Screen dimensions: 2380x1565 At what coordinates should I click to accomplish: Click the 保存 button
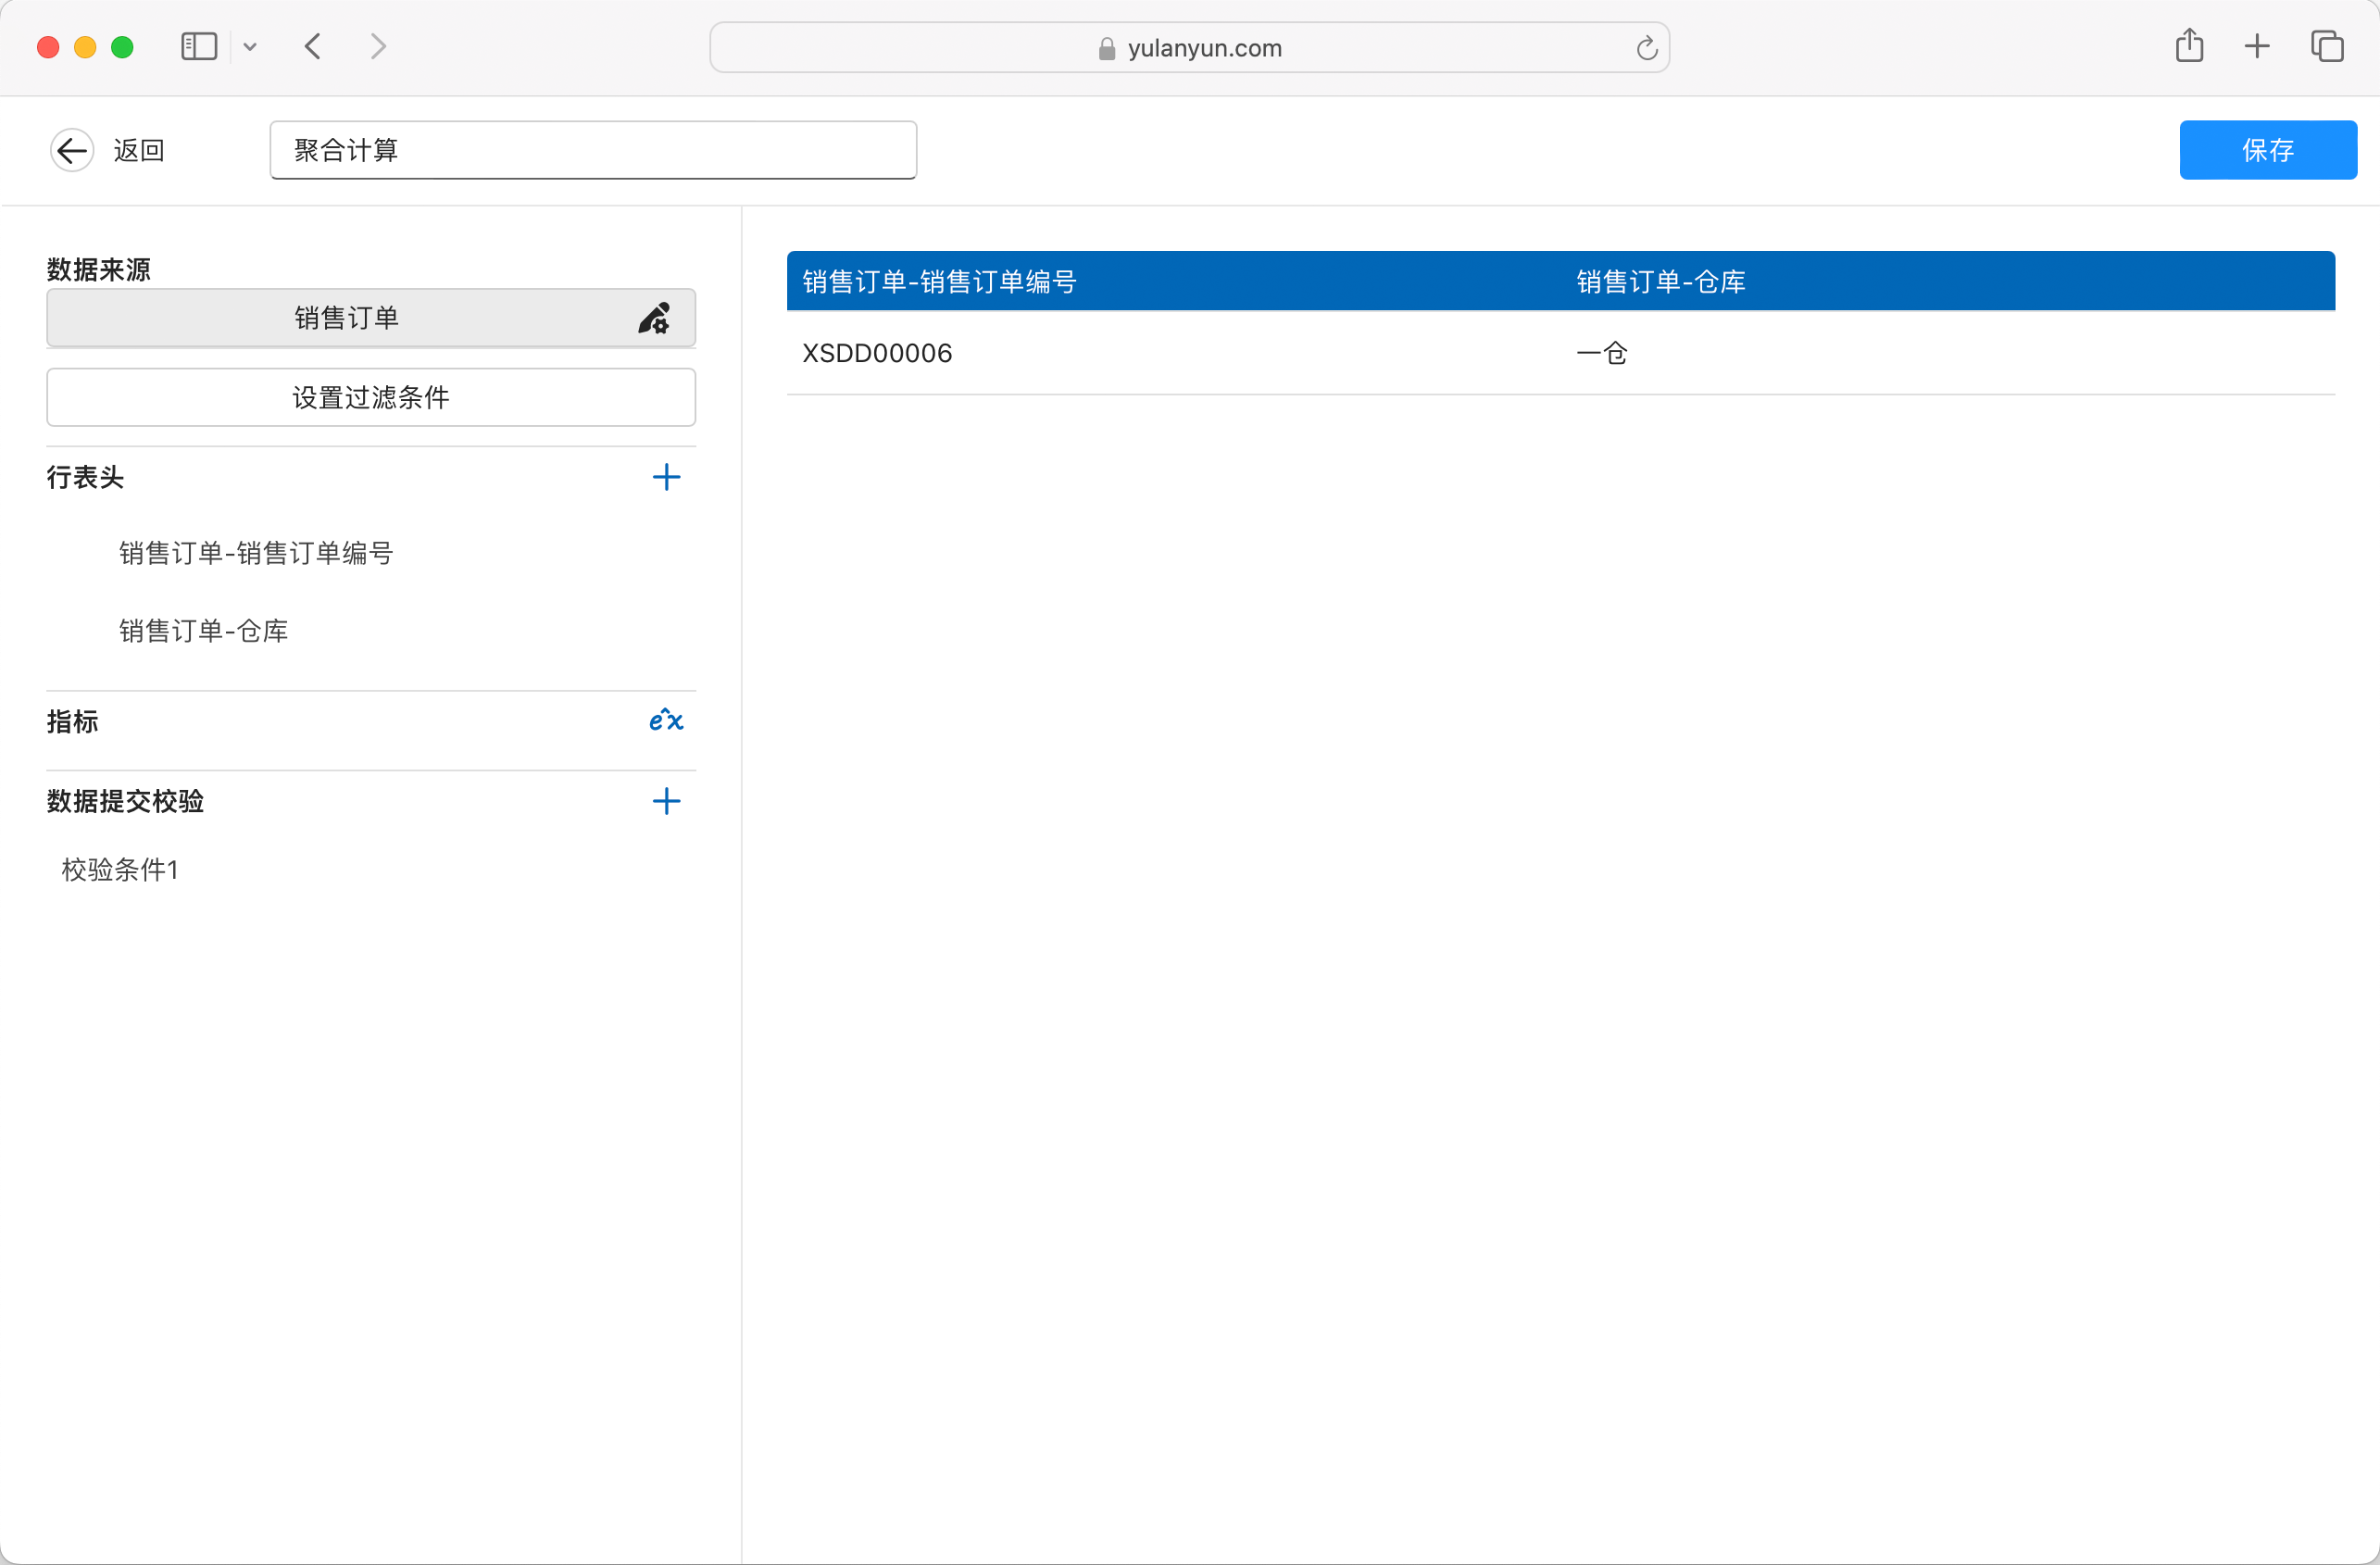2267,150
